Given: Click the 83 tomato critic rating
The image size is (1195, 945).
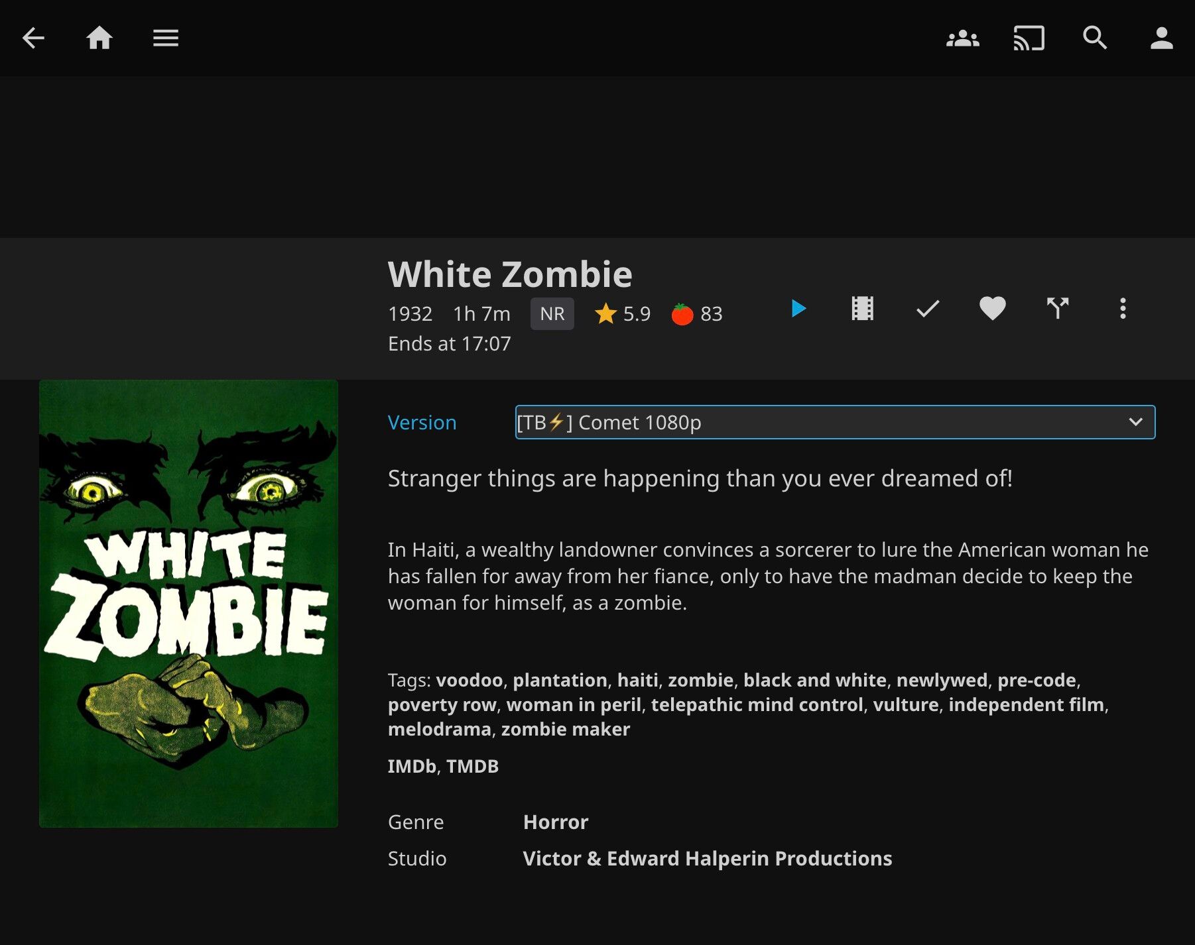Looking at the screenshot, I should coord(697,313).
